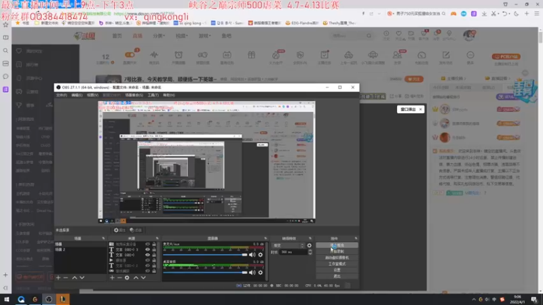Screen dimensions: 543x305
Task: Toggle visibility of 文本 (GDI+) source
Action: pyautogui.click(x=147, y=255)
